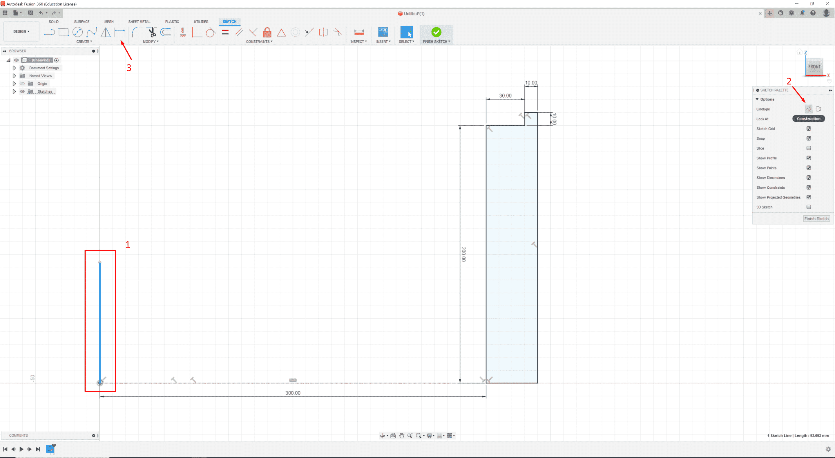Select the Line sketch tool
The height and width of the screenshot is (458, 835).
(x=49, y=32)
